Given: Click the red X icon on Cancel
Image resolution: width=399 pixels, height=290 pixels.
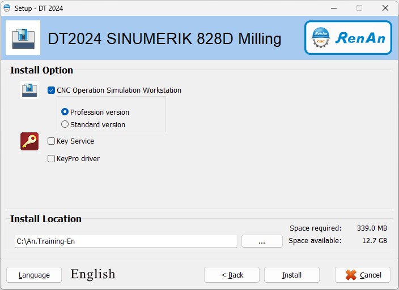Looking at the screenshot, I should (x=351, y=275).
